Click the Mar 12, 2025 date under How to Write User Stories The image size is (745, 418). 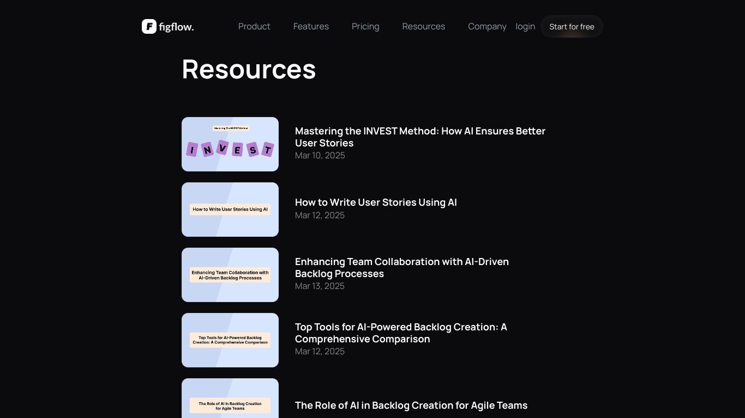point(320,215)
